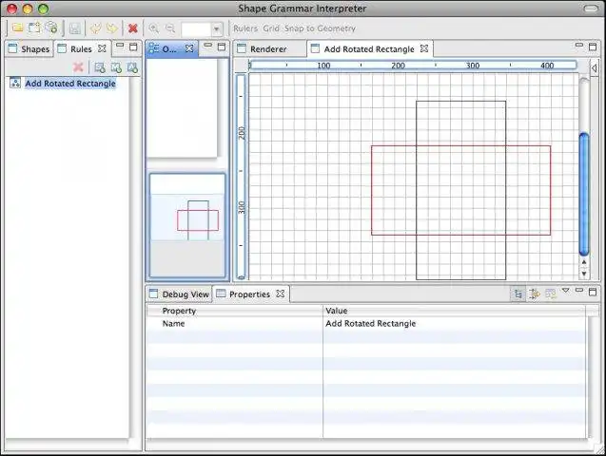The height and width of the screenshot is (456, 606).
Task: Undo the last action
Action: pyautogui.click(x=95, y=28)
